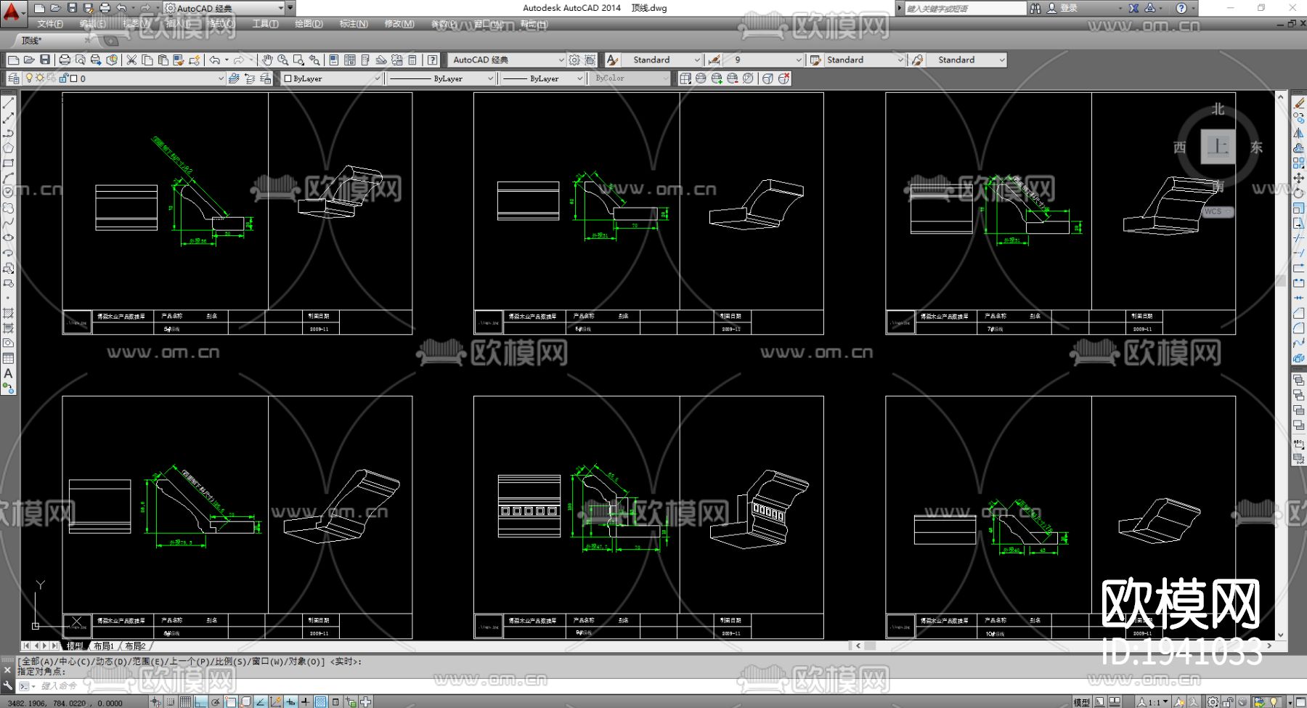Viewport: 1307px width, 708px height.
Task: Click the Dimension Style icon
Action: click(714, 60)
